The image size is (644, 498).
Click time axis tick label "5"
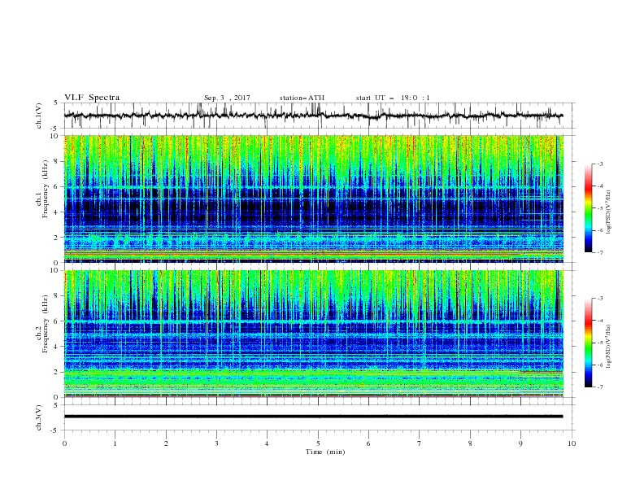click(x=318, y=443)
